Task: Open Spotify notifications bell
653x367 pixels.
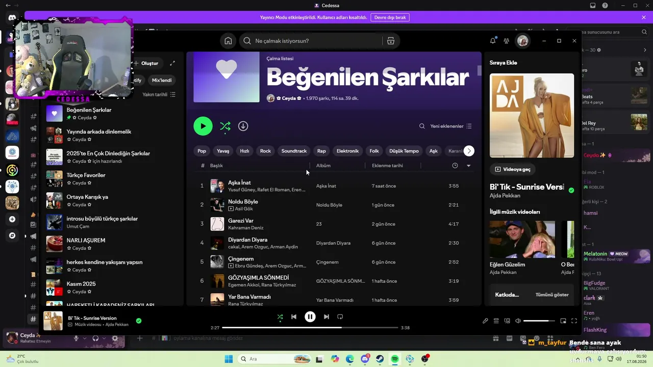Action: pos(493,41)
